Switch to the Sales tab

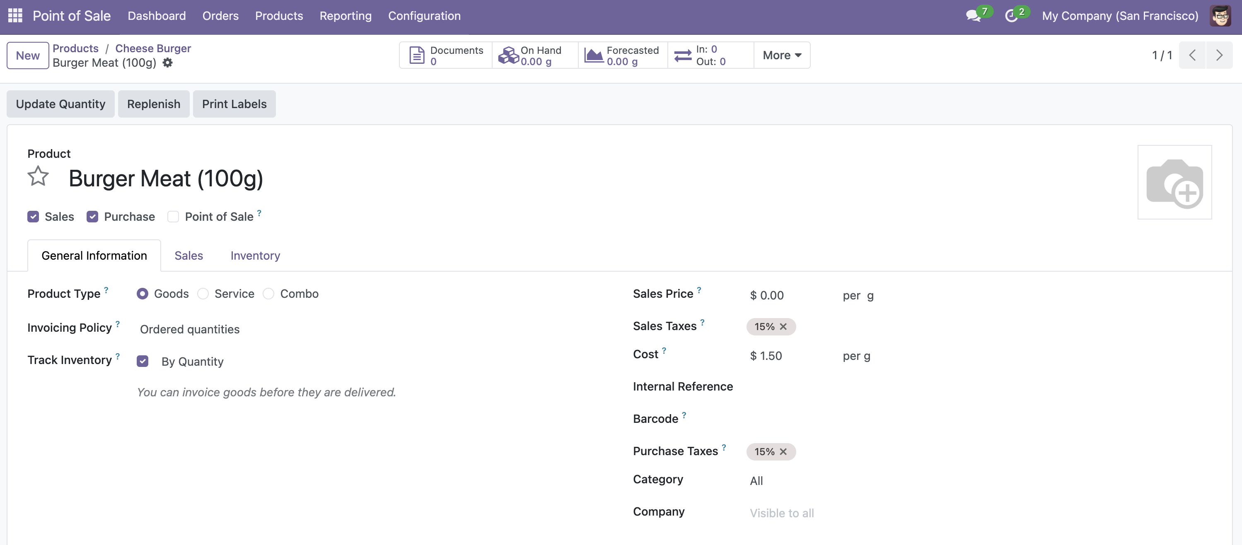point(188,256)
